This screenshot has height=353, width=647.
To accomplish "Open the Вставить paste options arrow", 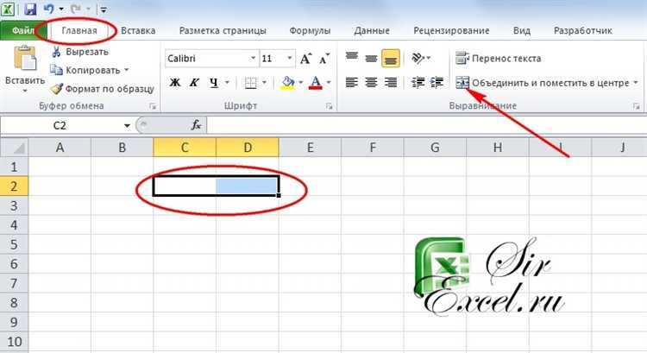I will point(25,91).
